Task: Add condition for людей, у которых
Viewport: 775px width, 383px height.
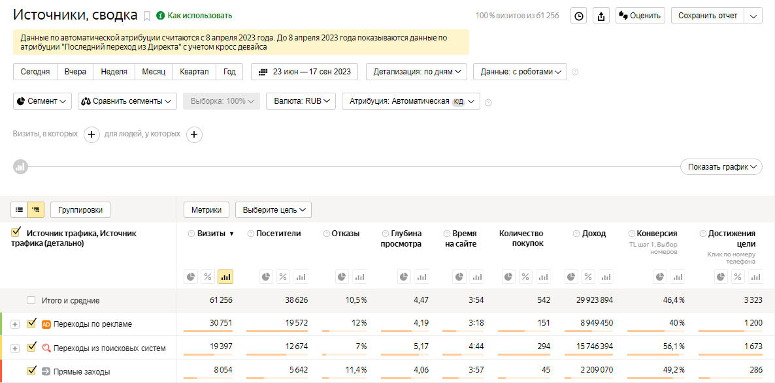Action: click(x=194, y=134)
